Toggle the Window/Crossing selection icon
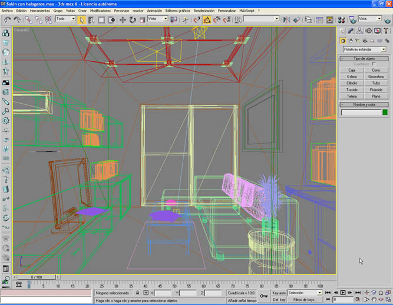 point(111,20)
